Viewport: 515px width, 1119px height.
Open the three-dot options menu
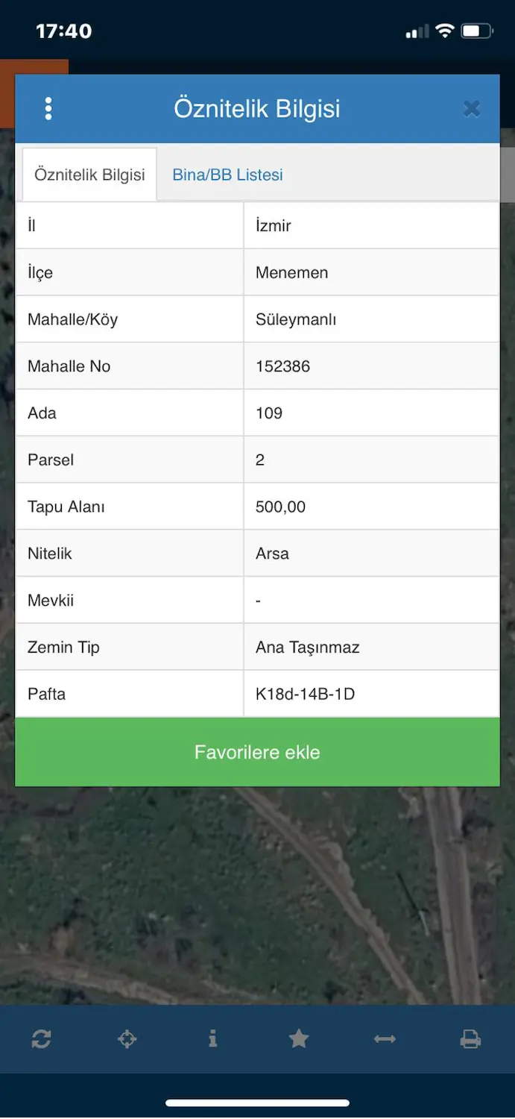48,109
